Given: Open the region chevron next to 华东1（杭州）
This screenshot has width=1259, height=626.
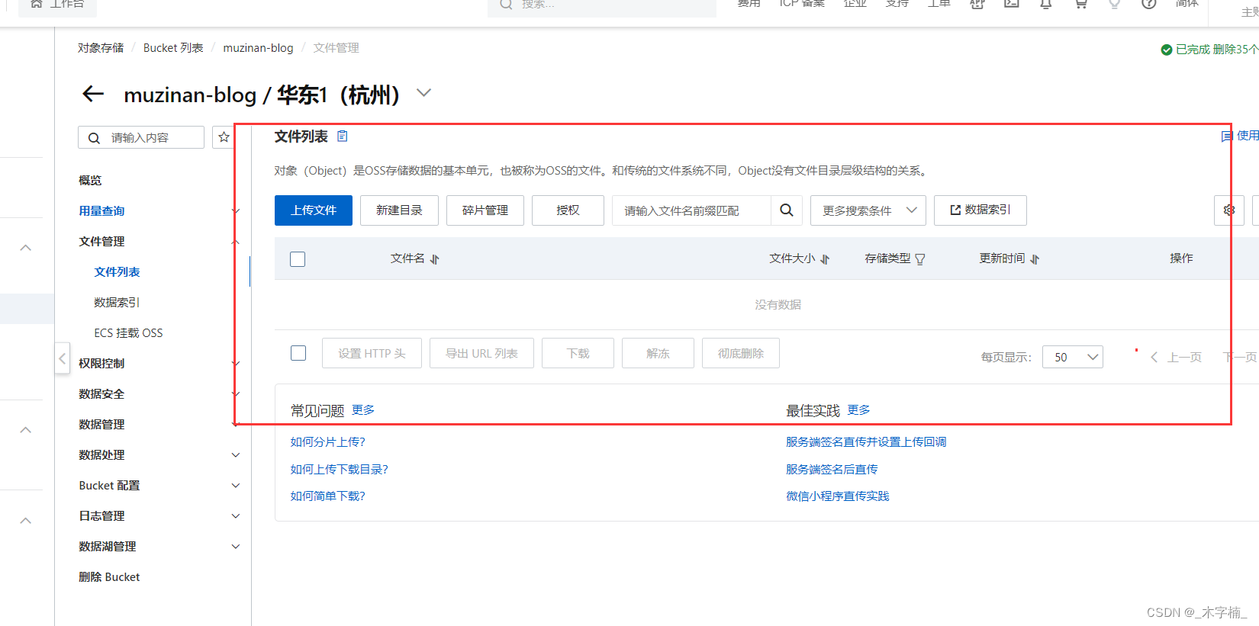Looking at the screenshot, I should coord(424,93).
